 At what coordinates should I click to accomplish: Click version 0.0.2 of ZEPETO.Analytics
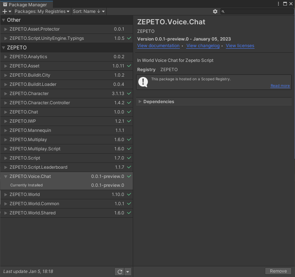pyautogui.click(x=119, y=57)
